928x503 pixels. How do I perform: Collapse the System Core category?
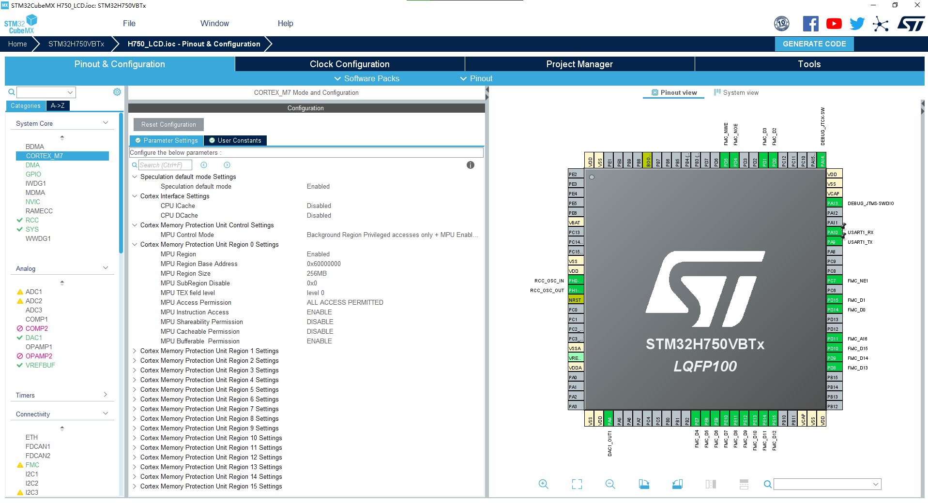point(105,123)
